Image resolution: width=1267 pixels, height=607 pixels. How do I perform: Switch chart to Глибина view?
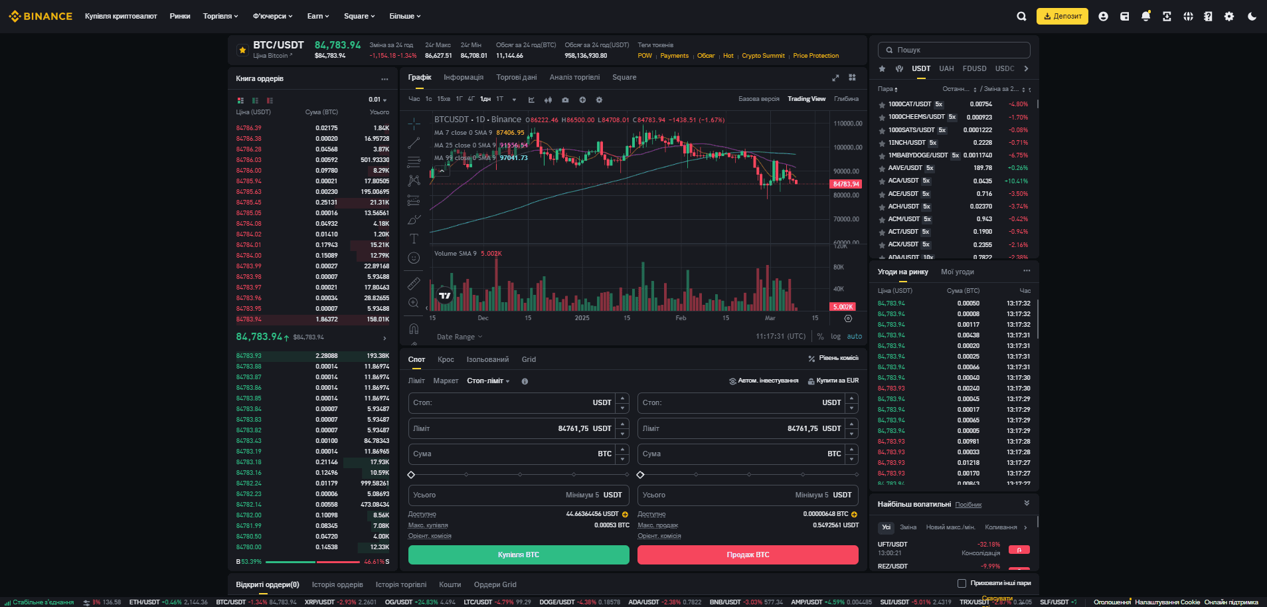click(x=846, y=99)
